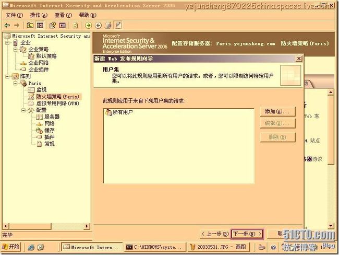Open the 查看(V) menu
This screenshot has height=255, width=339.
(x=63, y=15)
